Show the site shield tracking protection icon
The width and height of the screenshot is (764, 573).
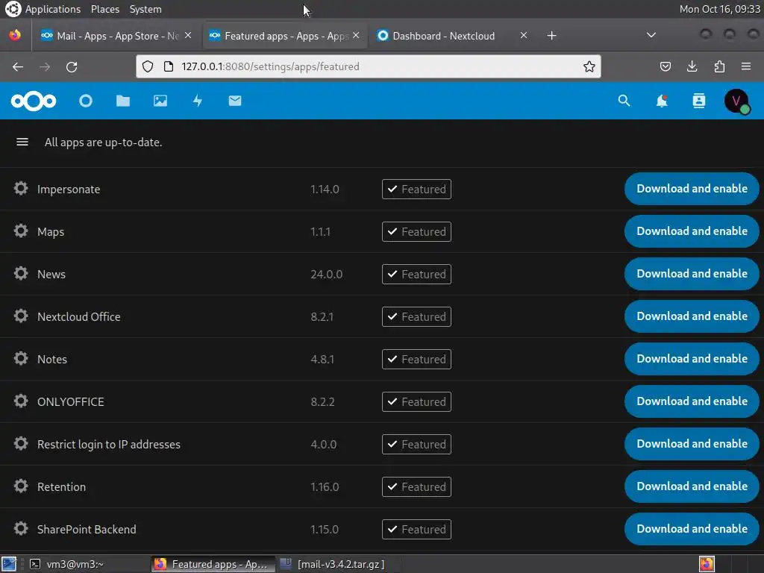pos(148,66)
